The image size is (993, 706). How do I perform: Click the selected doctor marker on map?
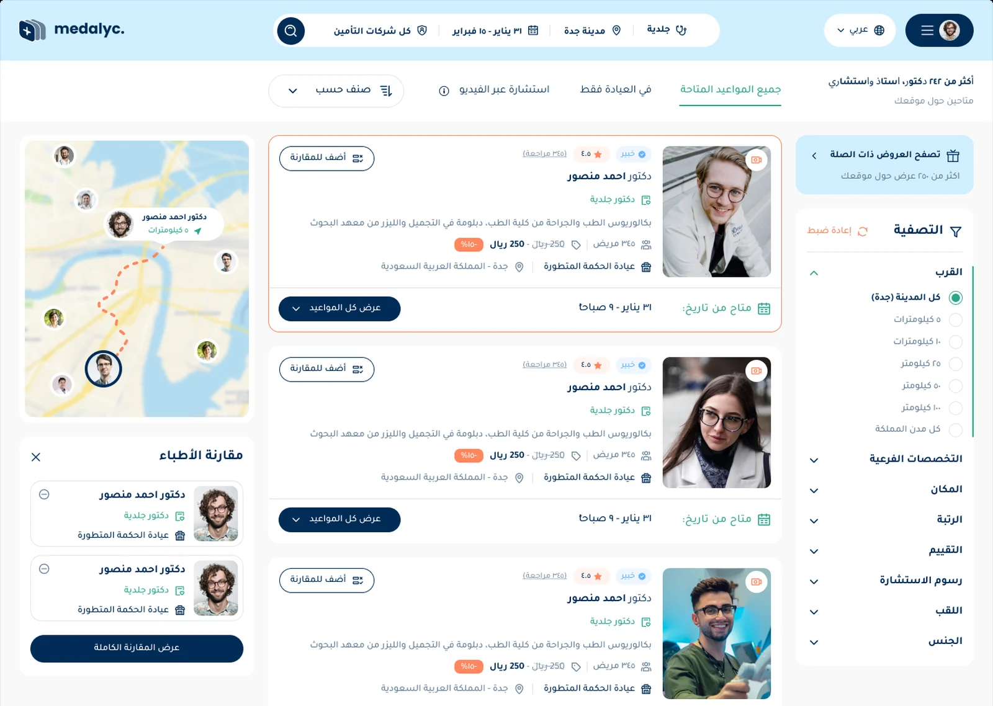click(103, 369)
